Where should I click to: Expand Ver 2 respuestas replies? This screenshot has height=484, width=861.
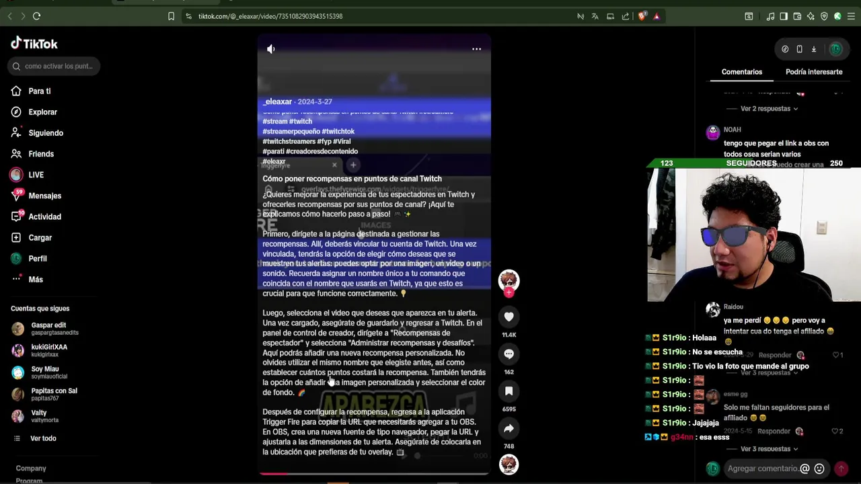click(769, 109)
